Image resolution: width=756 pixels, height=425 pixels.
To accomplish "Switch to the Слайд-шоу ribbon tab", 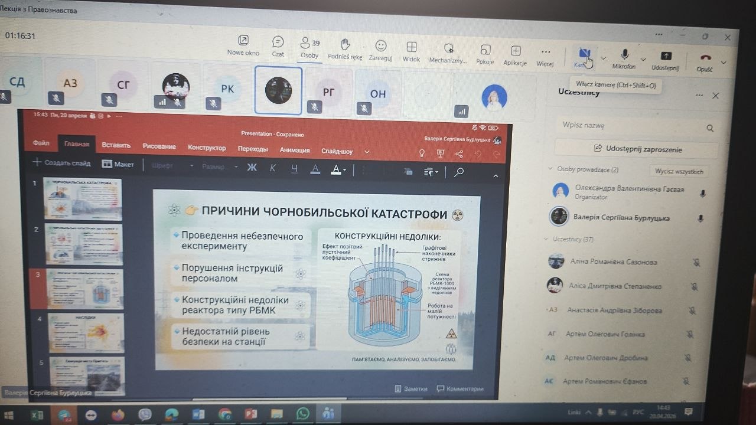I will click(x=337, y=151).
